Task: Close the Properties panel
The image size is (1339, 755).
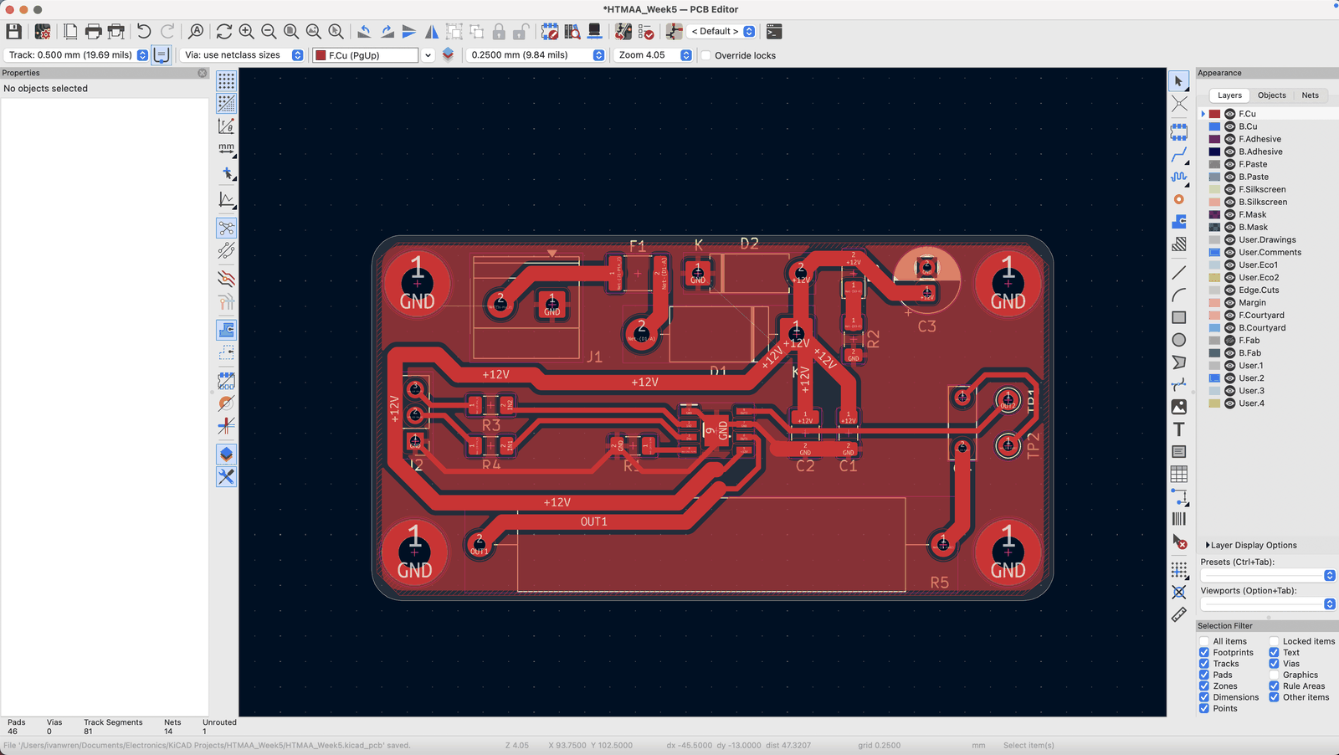Action: click(x=202, y=73)
